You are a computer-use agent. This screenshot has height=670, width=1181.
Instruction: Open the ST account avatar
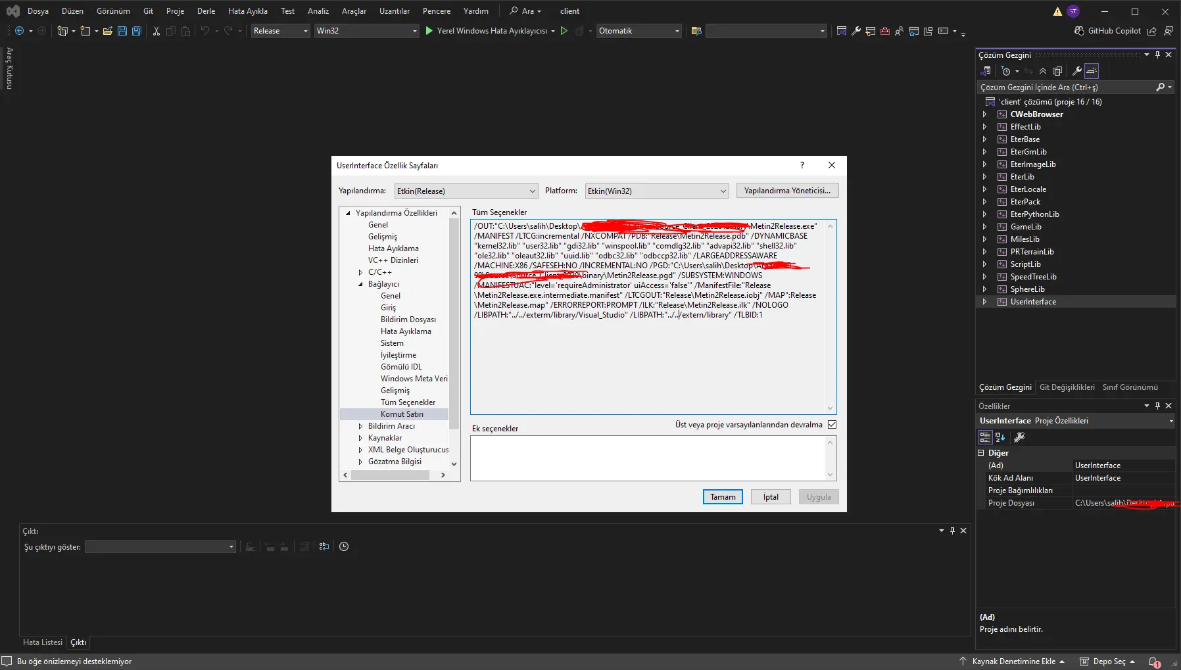tap(1073, 11)
